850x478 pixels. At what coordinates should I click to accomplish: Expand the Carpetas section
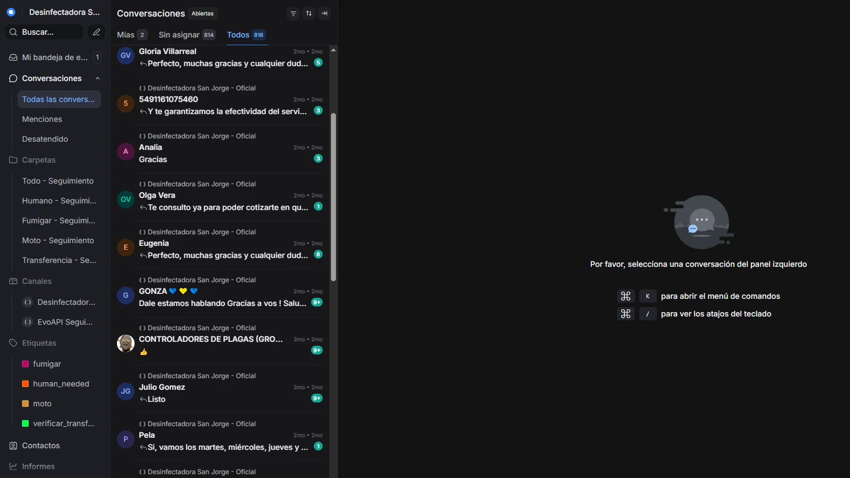[x=55, y=160]
